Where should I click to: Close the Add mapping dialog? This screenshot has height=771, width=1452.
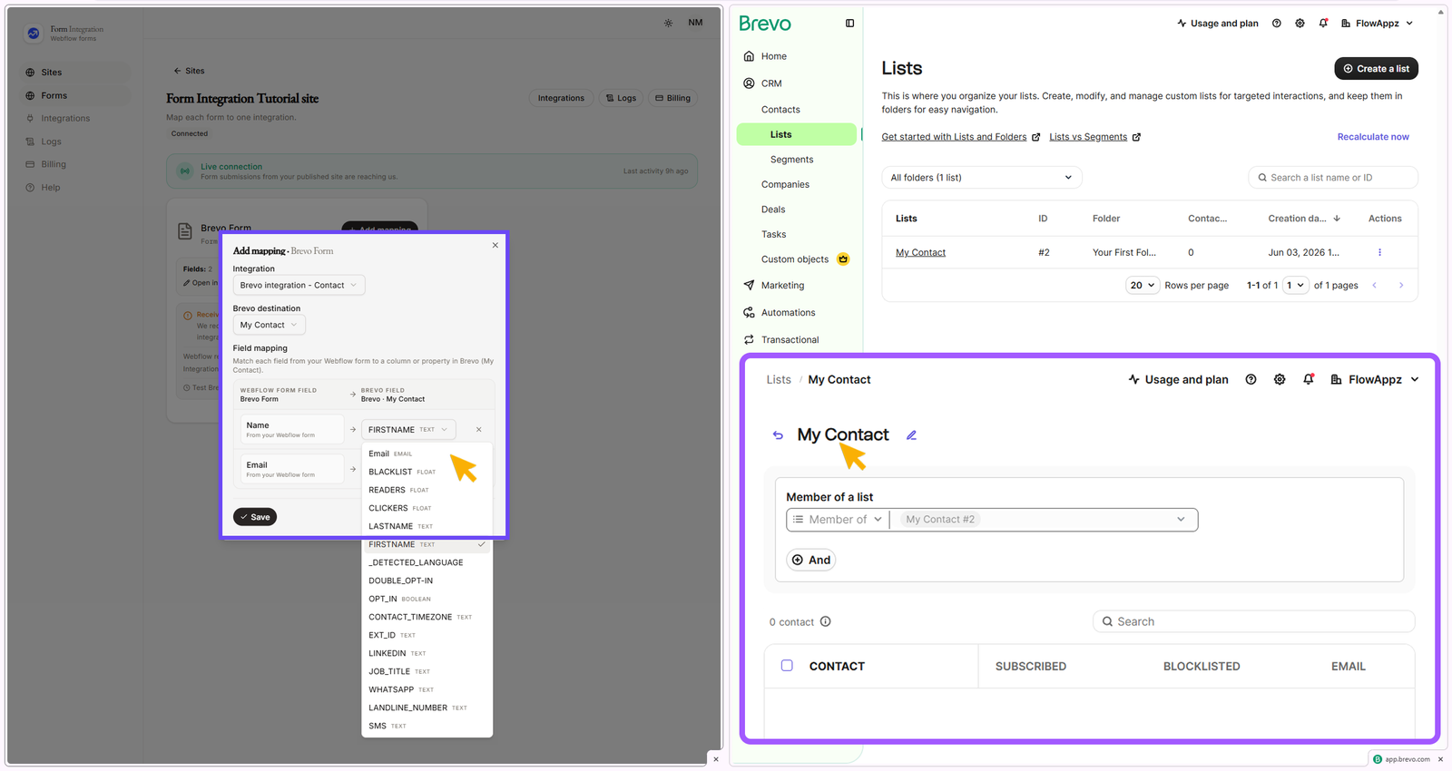pos(495,245)
